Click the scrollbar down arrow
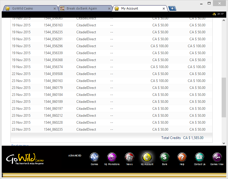 pyautogui.click(x=224, y=143)
